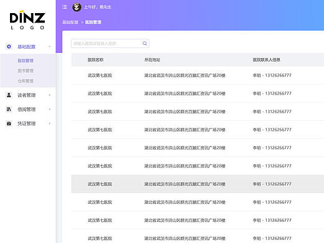Click the contact phone in the highlighted row
The width and height of the screenshot is (324, 243).
click(x=272, y=184)
